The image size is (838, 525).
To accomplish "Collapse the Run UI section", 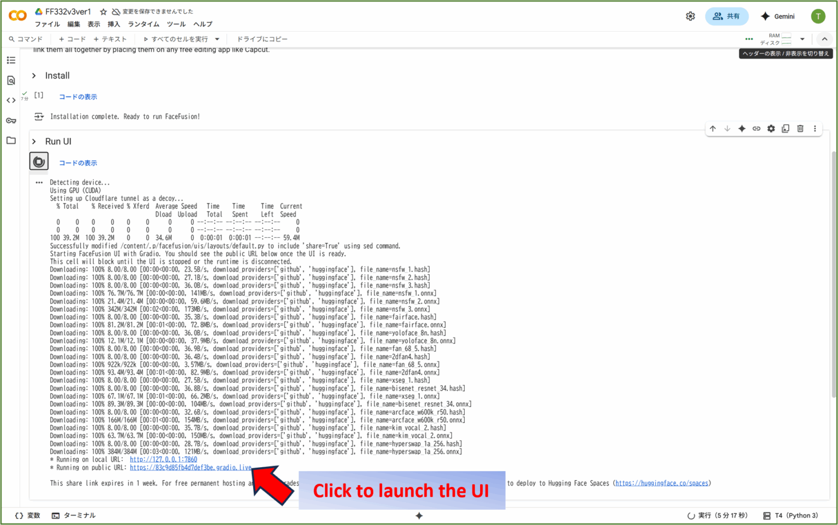I will (34, 142).
